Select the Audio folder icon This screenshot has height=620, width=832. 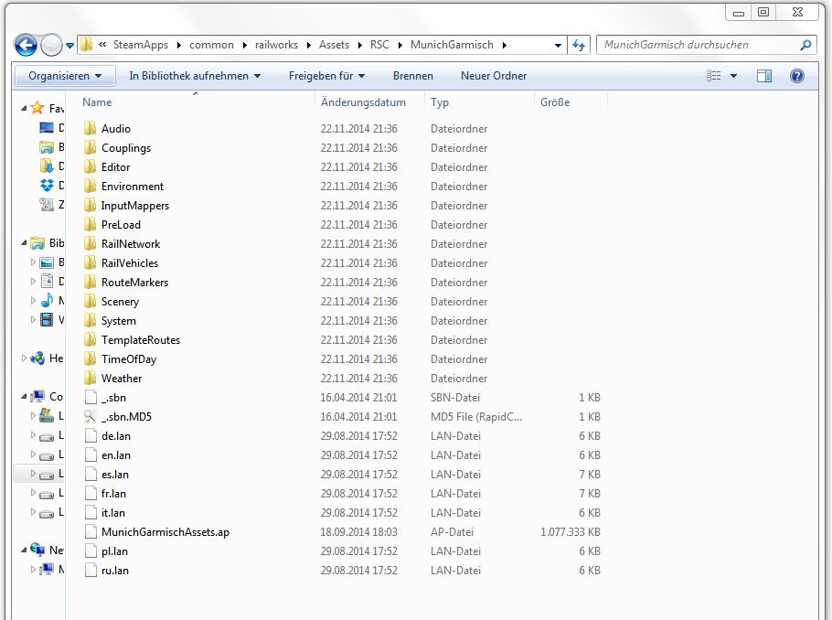coord(91,128)
